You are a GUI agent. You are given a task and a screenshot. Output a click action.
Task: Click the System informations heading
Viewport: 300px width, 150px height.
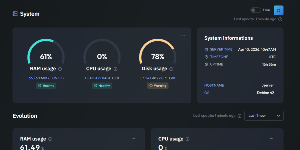228,38
